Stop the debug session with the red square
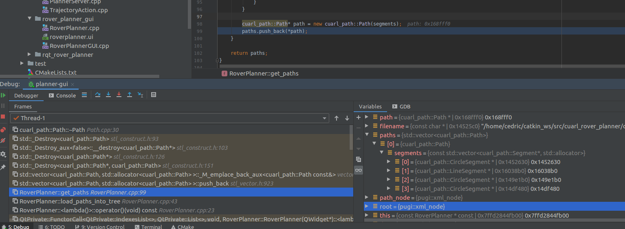 (x=3, y=117)
